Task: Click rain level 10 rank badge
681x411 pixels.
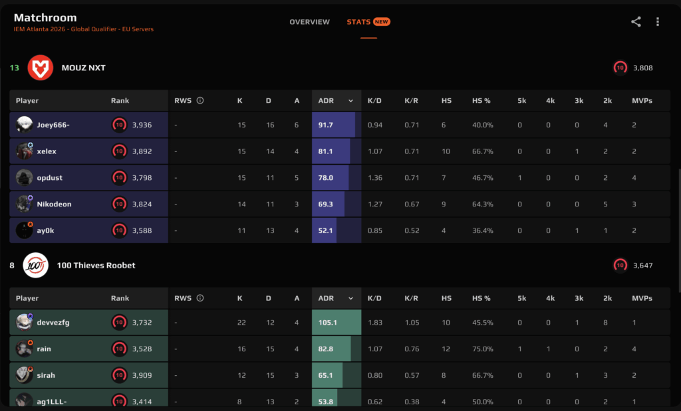Action: click(x=120, y=349)
